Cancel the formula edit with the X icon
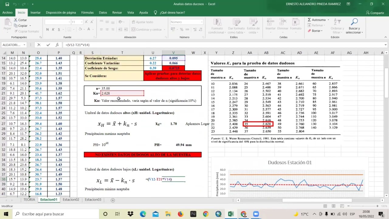Screen dimensions: 389x219 click(39, 45)
